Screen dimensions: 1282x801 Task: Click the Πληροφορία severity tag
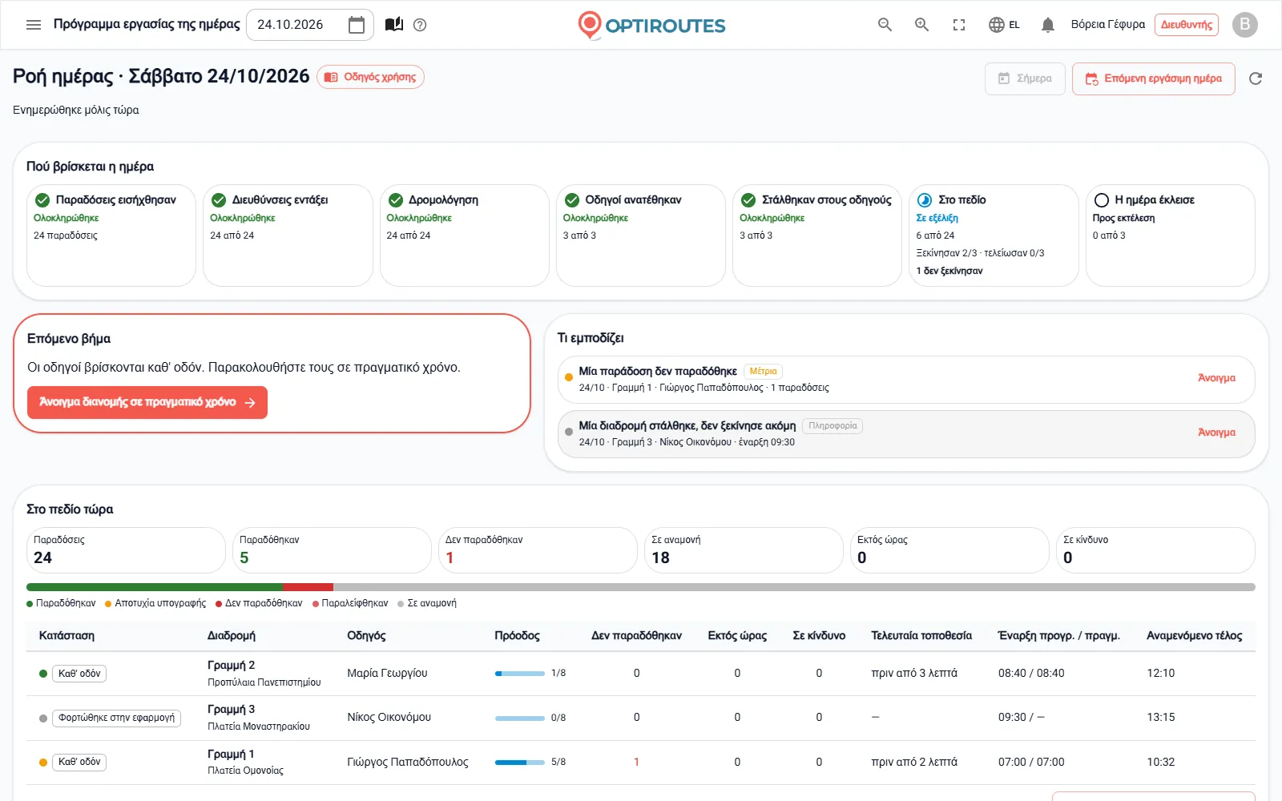[x=832, y=425]
